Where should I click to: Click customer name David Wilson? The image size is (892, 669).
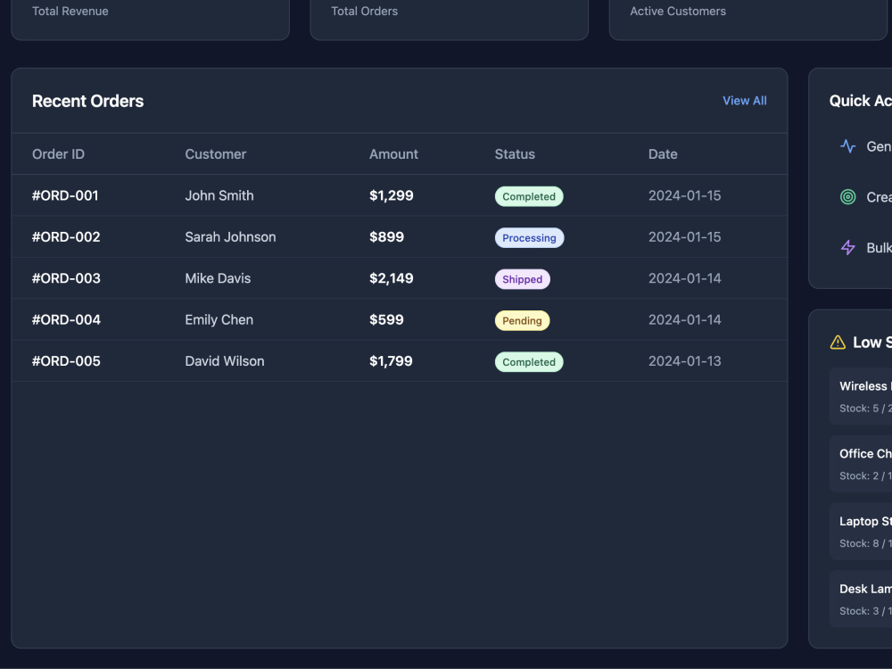point(225,361)
